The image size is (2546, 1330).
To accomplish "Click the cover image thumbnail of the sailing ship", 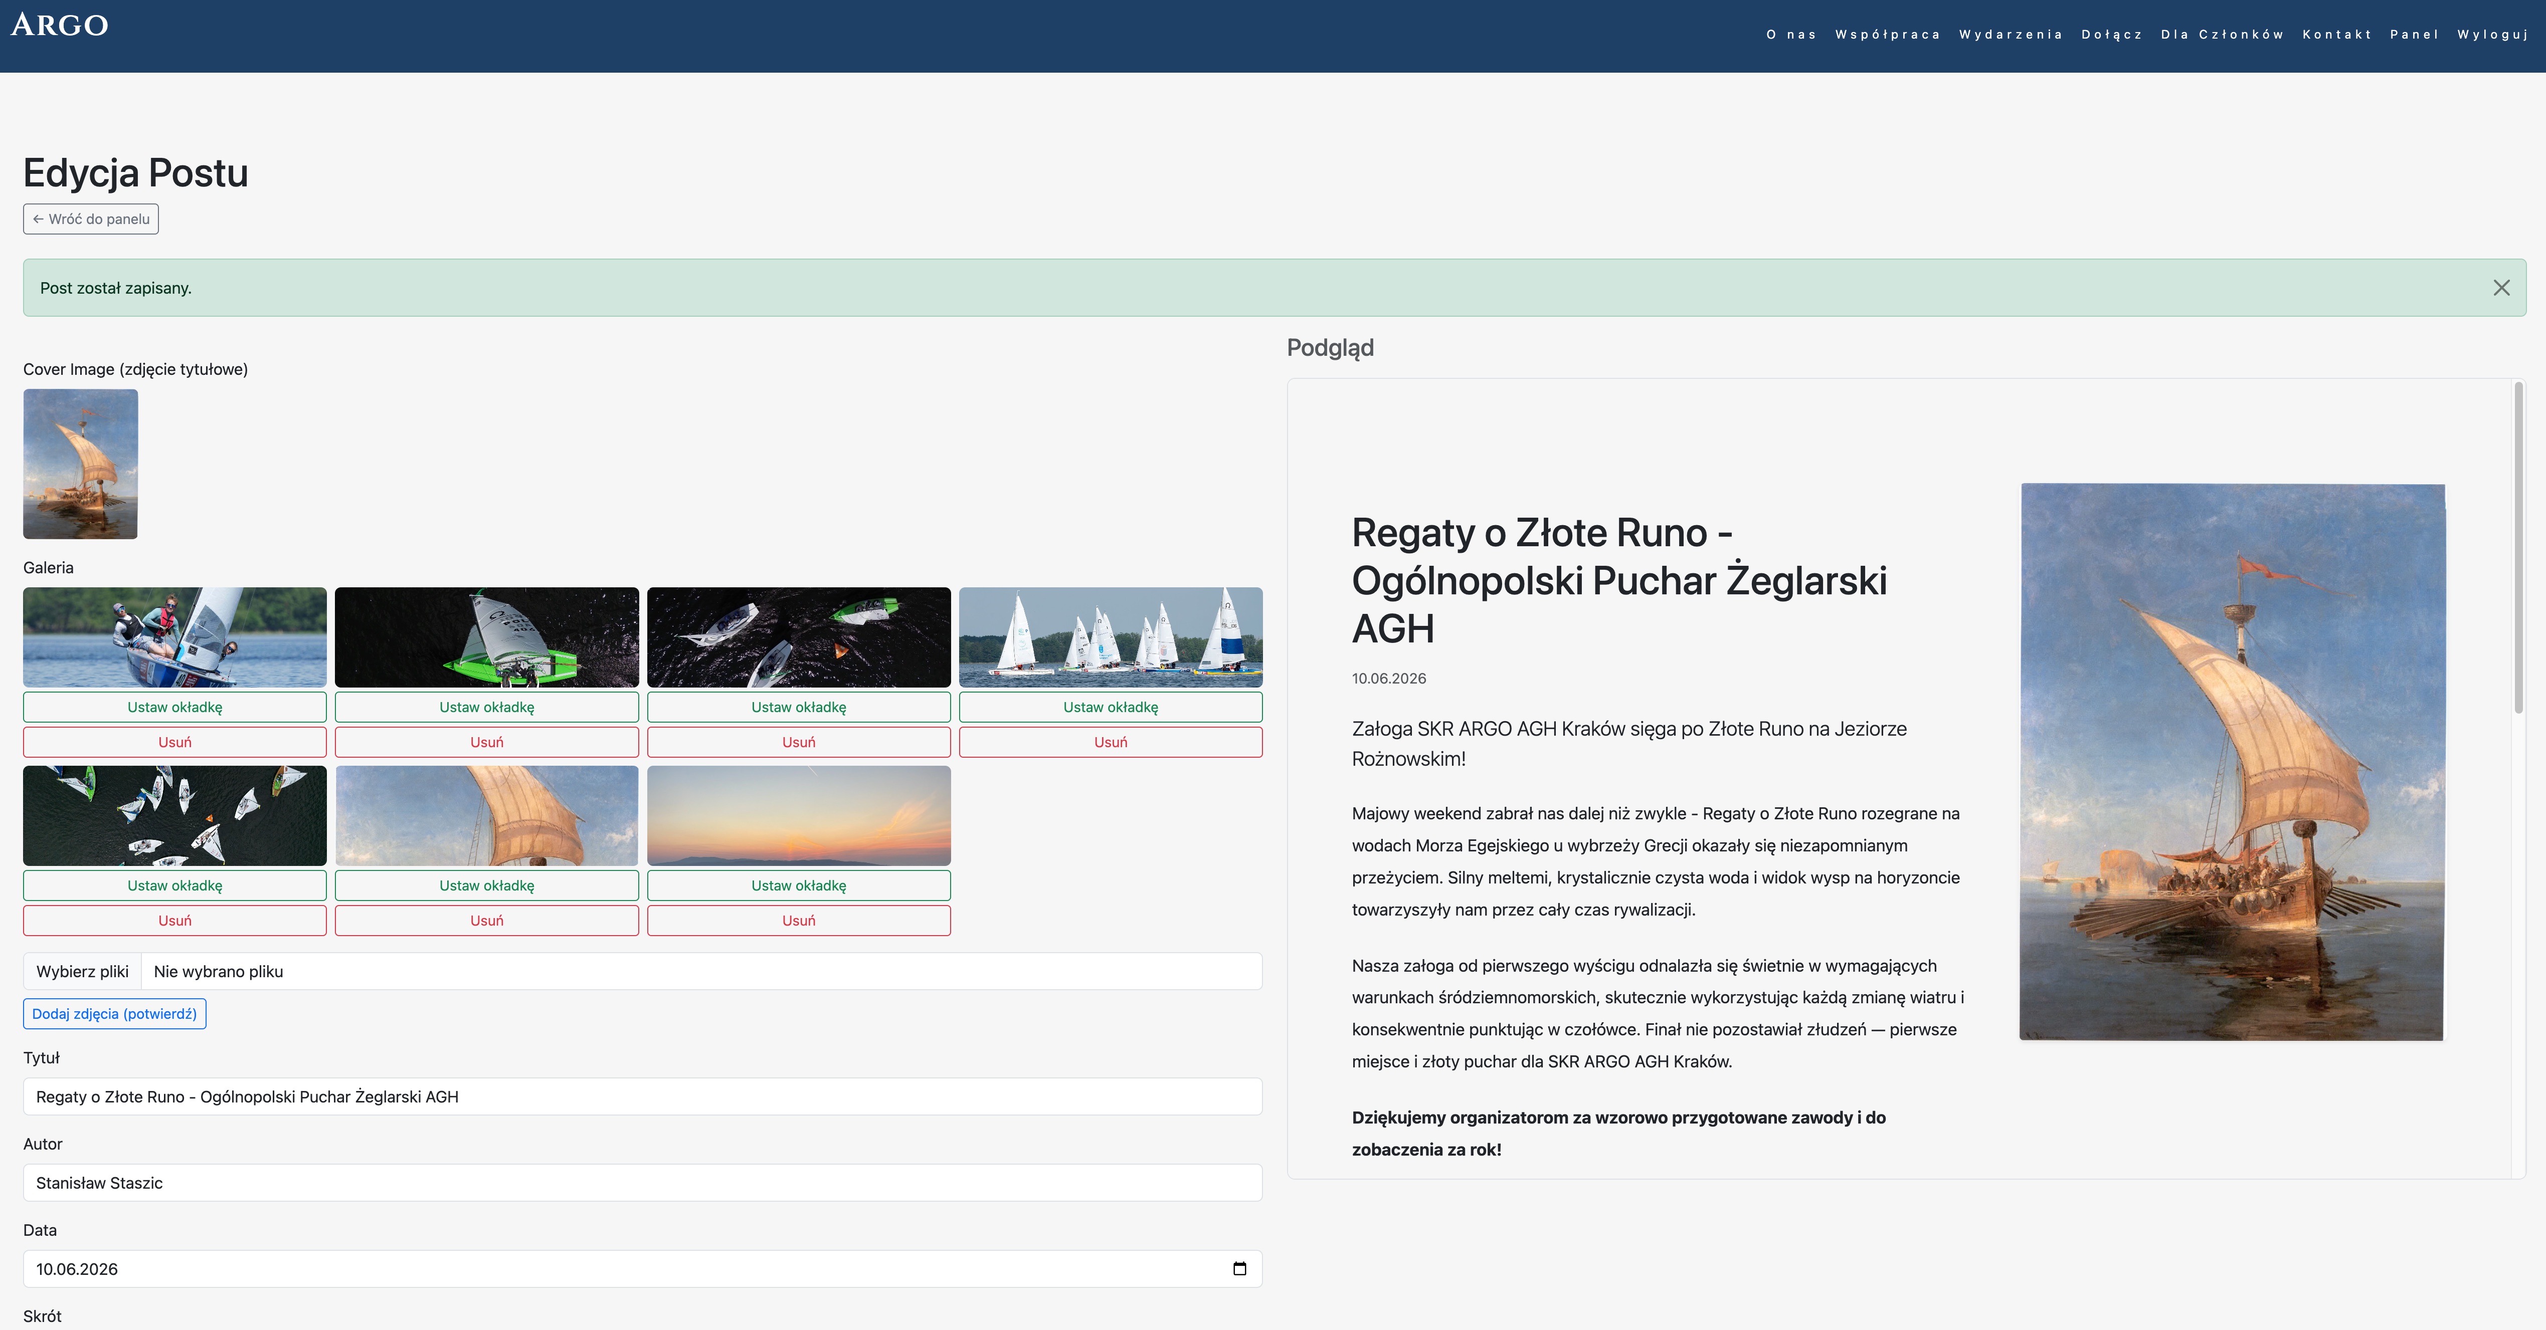I will tap(81, 464).
